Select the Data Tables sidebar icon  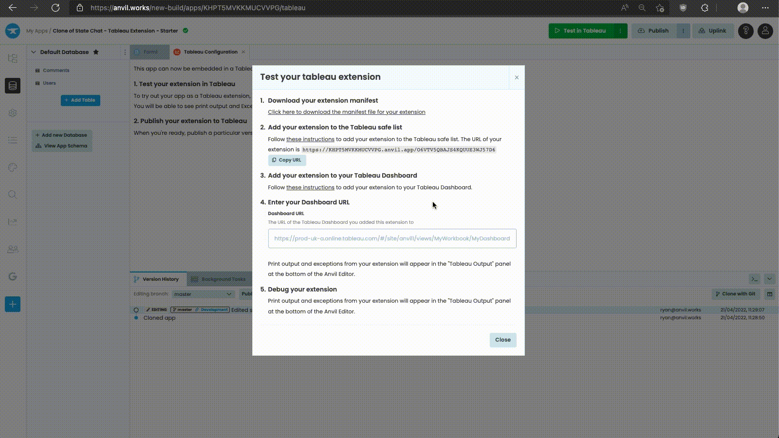[13, 86]
